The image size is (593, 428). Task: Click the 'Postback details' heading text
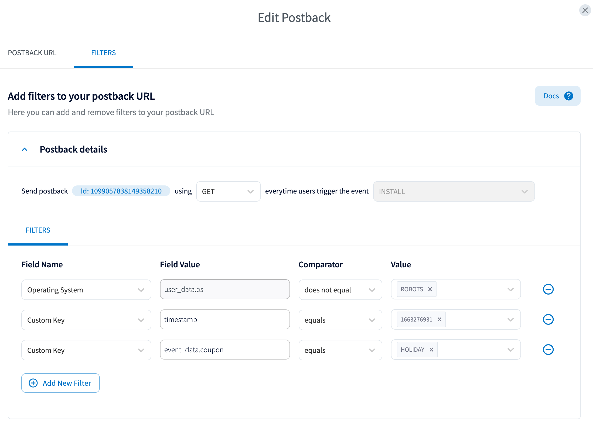pyautogui.click(x=73, y=149)
